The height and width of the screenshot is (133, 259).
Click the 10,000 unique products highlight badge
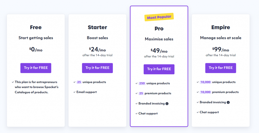[x=205, y=82]
